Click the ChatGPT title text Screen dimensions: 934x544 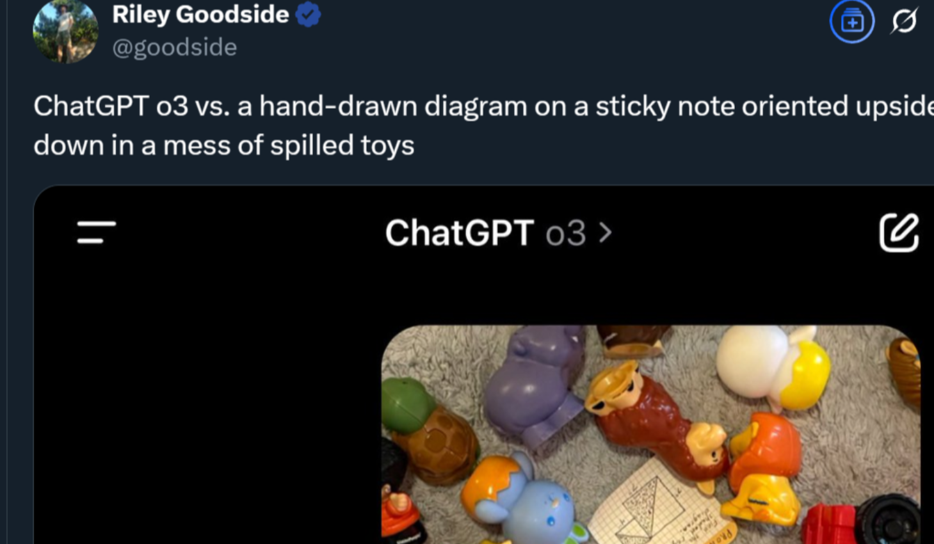point(459,233)
